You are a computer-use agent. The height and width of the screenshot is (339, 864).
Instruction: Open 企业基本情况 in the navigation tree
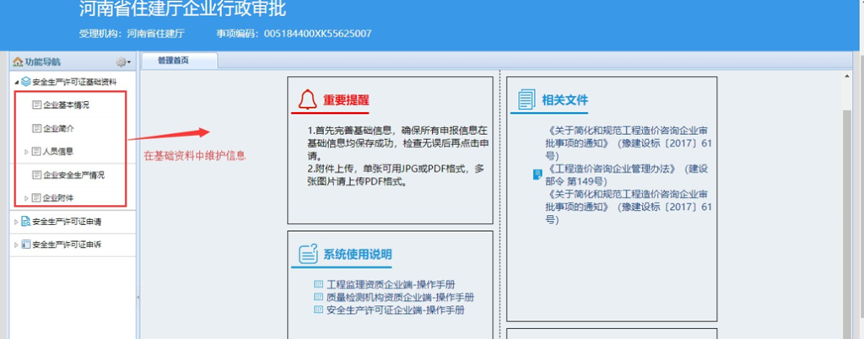66,105
